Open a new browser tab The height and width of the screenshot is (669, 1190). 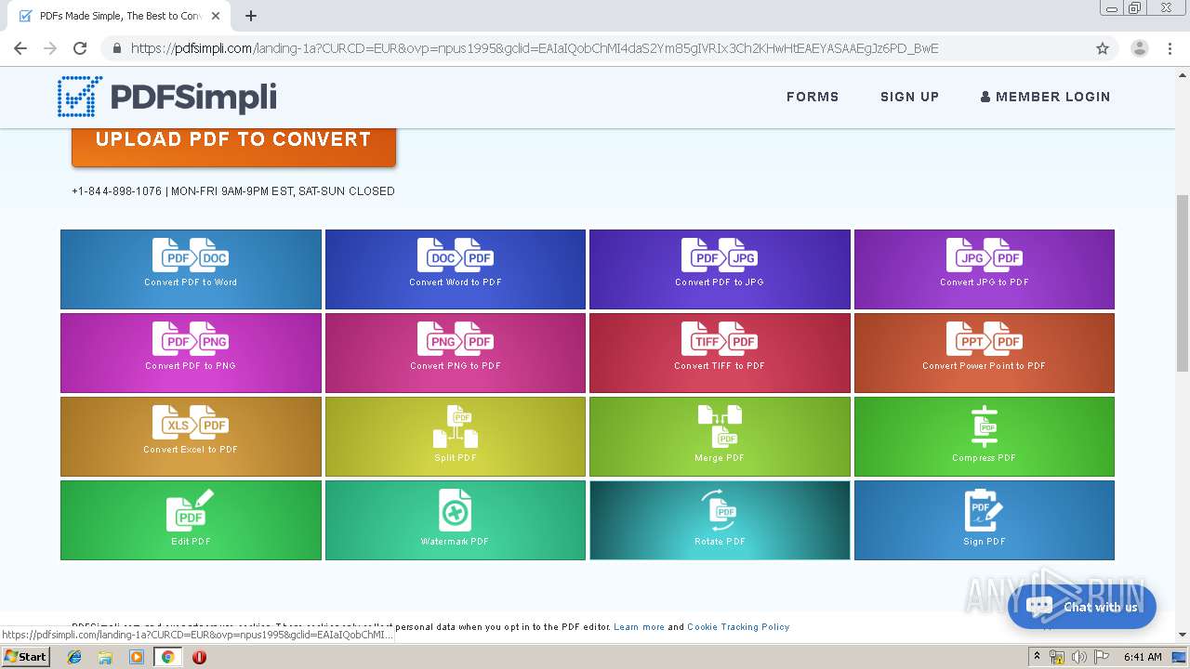click(x=251, y=16)
